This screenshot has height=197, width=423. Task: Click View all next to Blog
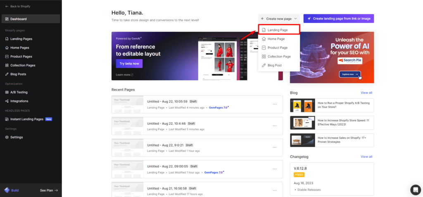click(x=366, y=93)
